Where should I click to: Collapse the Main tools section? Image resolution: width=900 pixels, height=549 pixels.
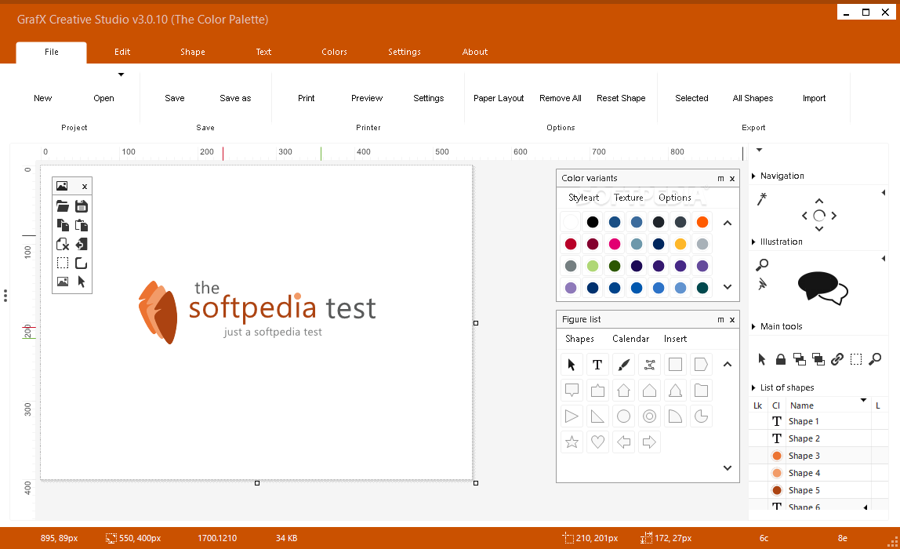[x=753, y=326]
